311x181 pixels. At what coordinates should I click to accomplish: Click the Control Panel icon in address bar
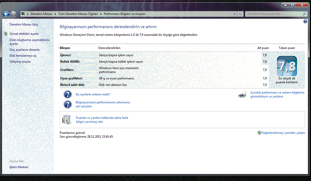point(23,14)
